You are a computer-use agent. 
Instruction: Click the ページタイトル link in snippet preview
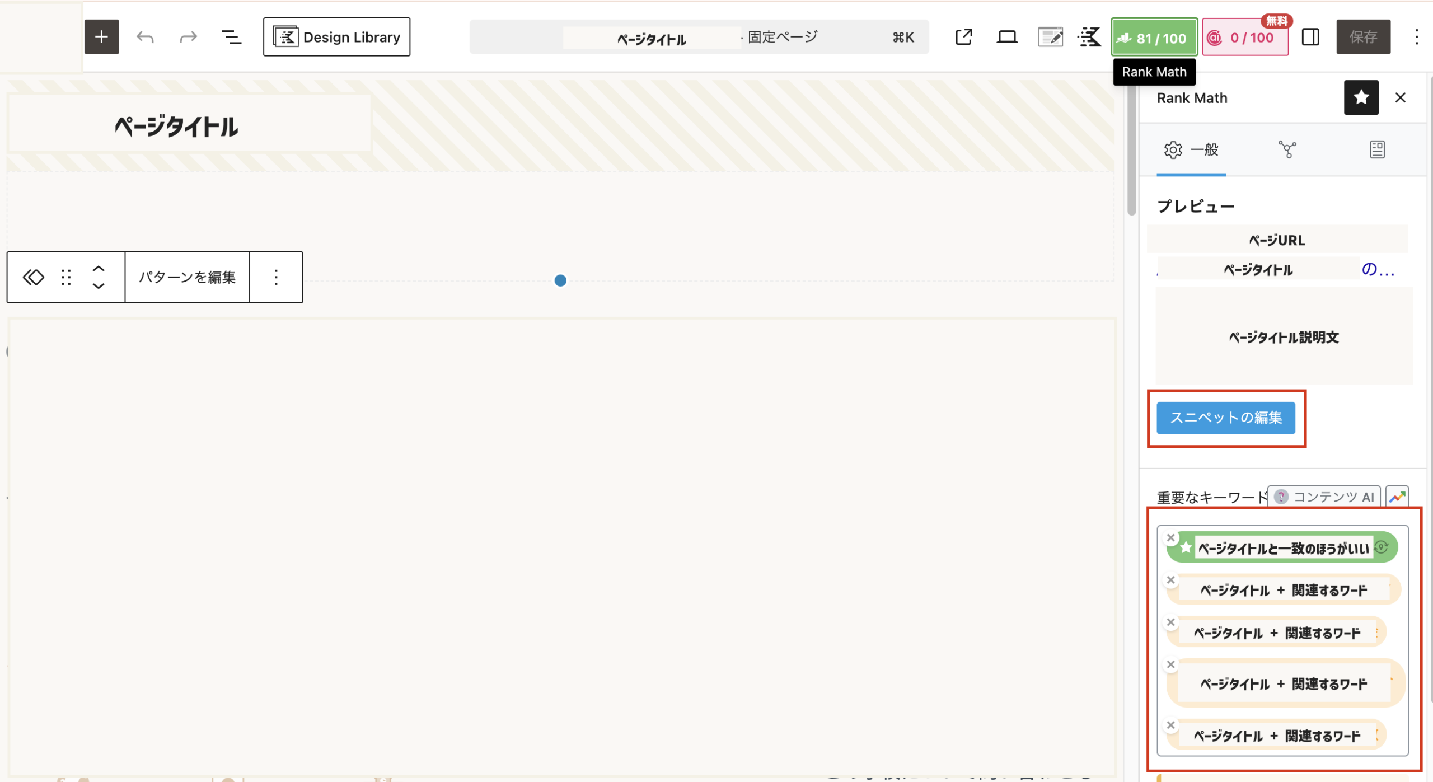(x=1258, y=270)
